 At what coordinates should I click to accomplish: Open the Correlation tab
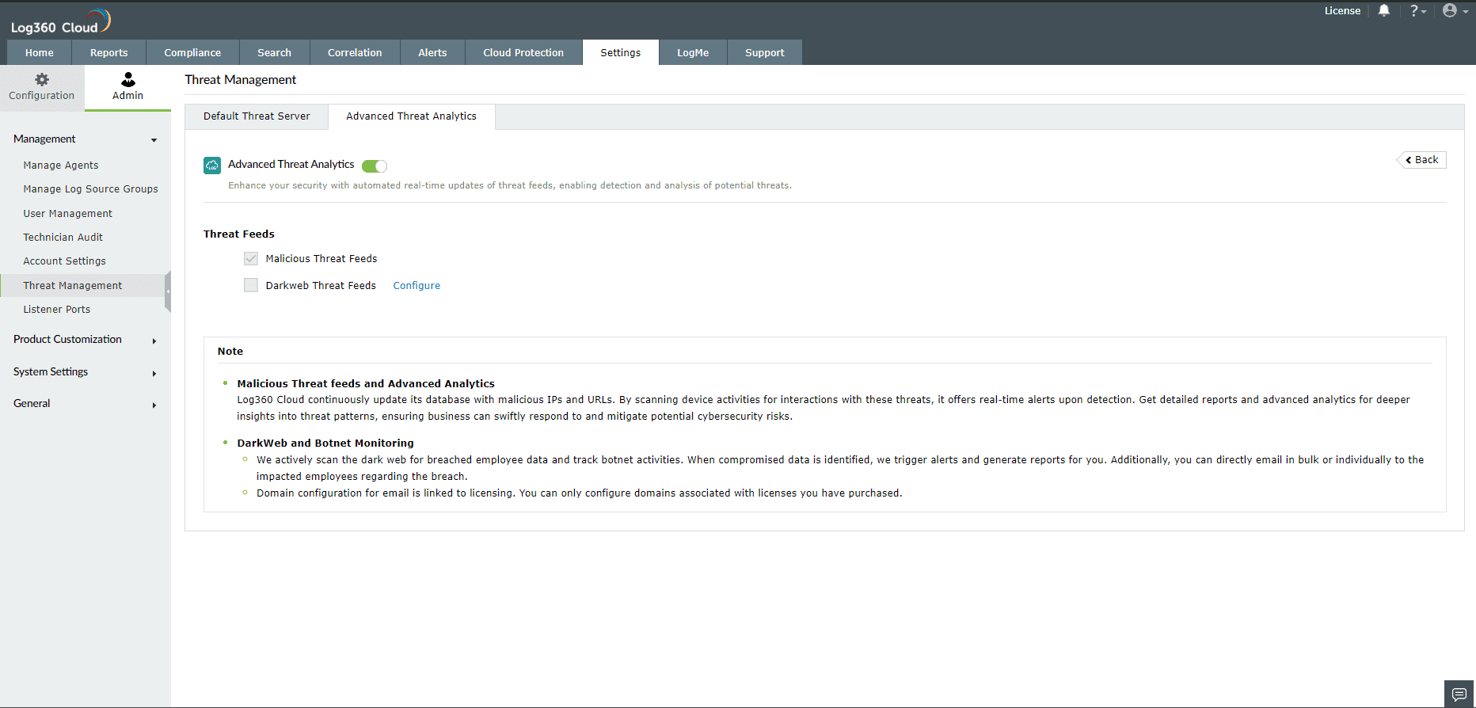coord(355,52)
